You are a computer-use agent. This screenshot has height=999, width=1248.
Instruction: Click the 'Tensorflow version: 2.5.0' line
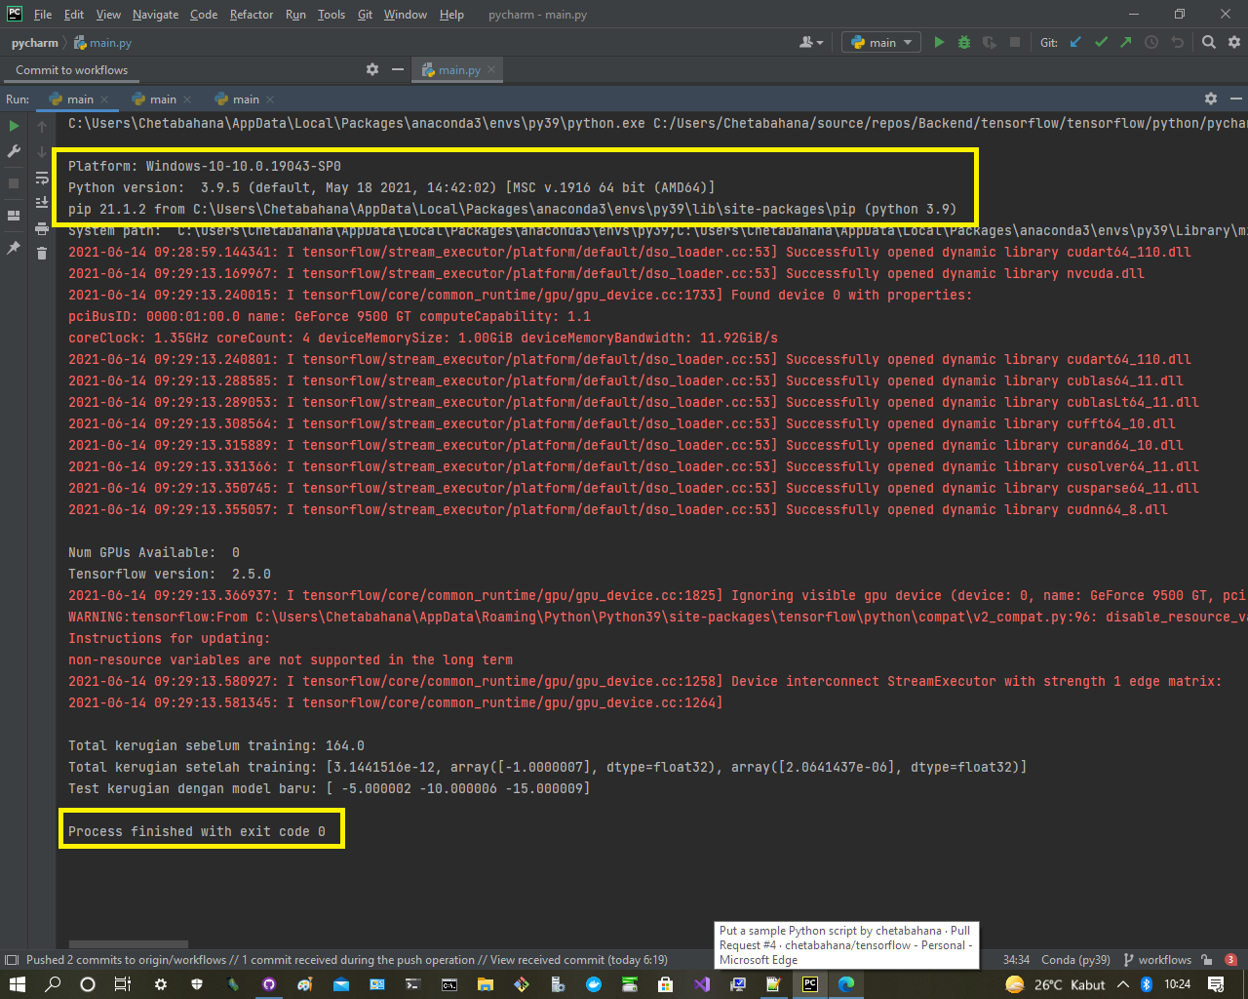[x=170, y=574]
